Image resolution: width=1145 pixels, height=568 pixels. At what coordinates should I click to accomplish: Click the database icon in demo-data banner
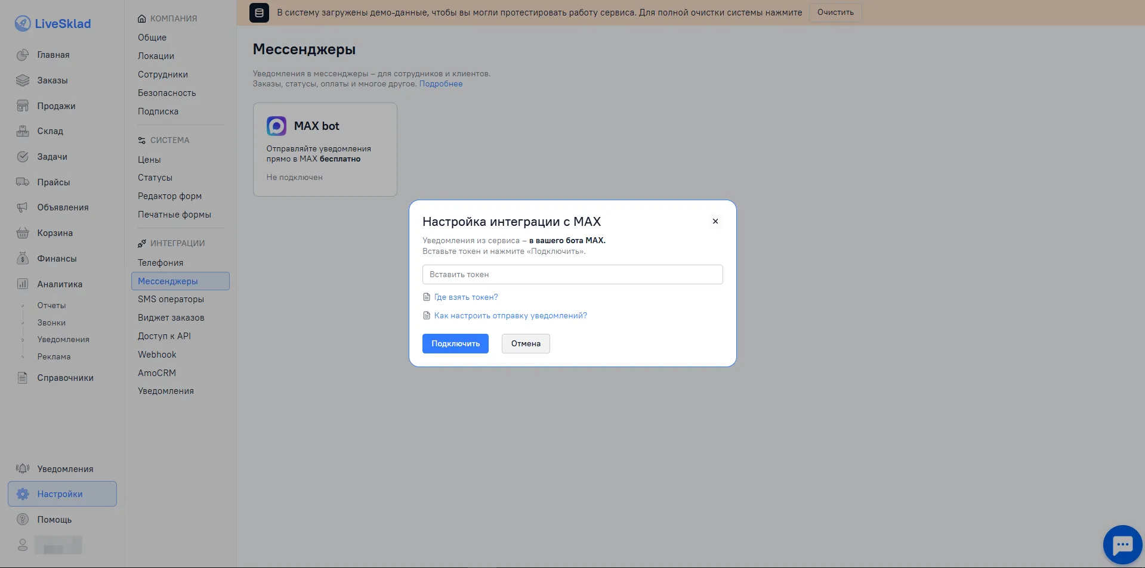pos(259,13)
